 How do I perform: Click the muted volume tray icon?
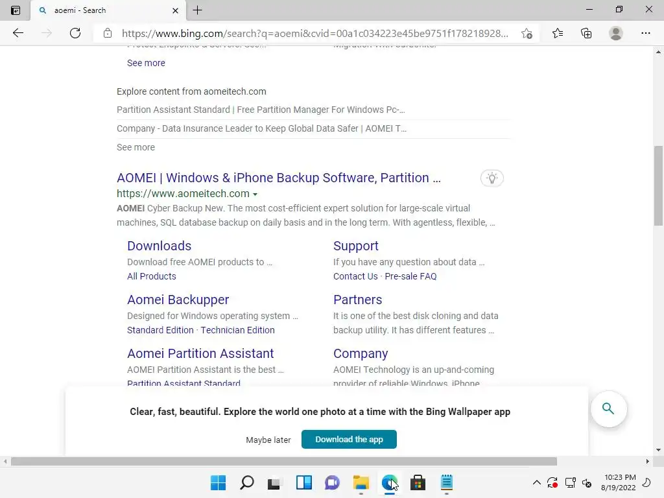[586, 482]
